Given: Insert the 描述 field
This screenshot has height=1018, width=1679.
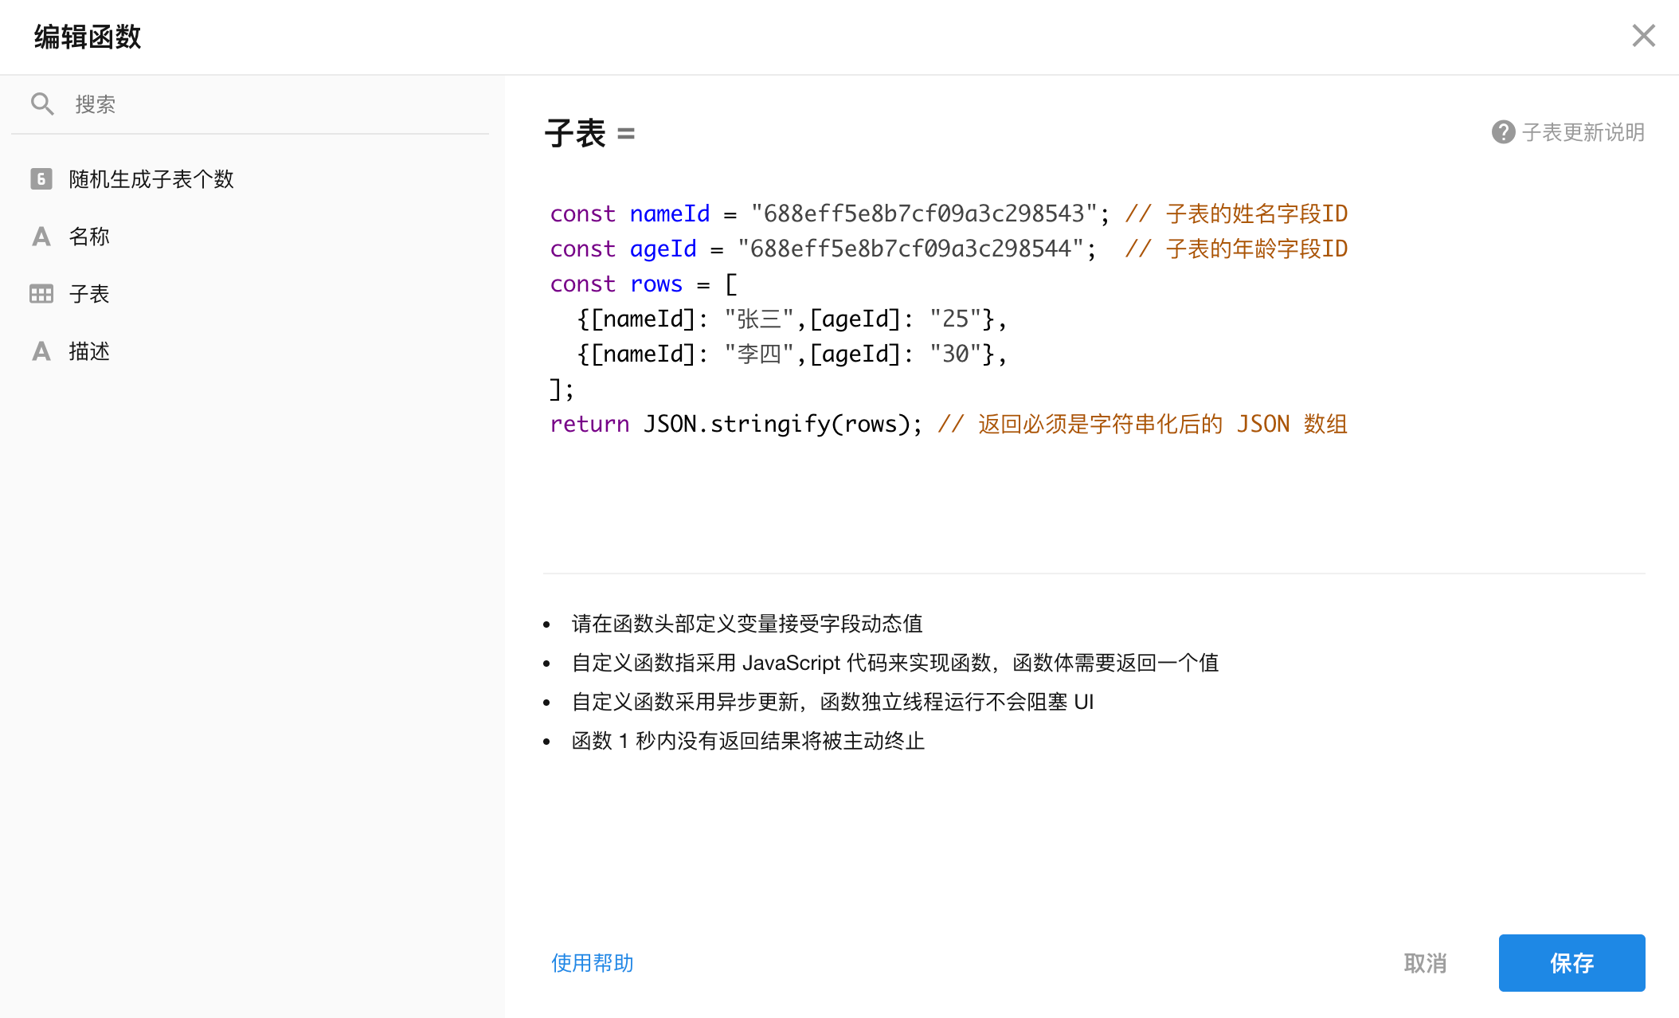Looking at the screenshot, I should click(x=89, y=351).
